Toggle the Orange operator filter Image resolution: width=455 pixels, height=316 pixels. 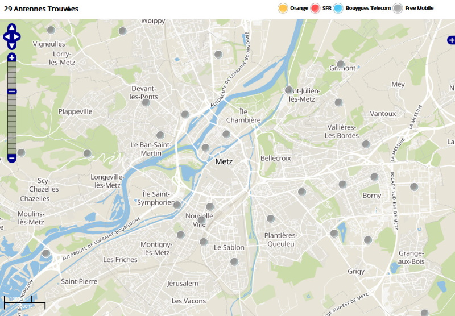pos(283,8)
